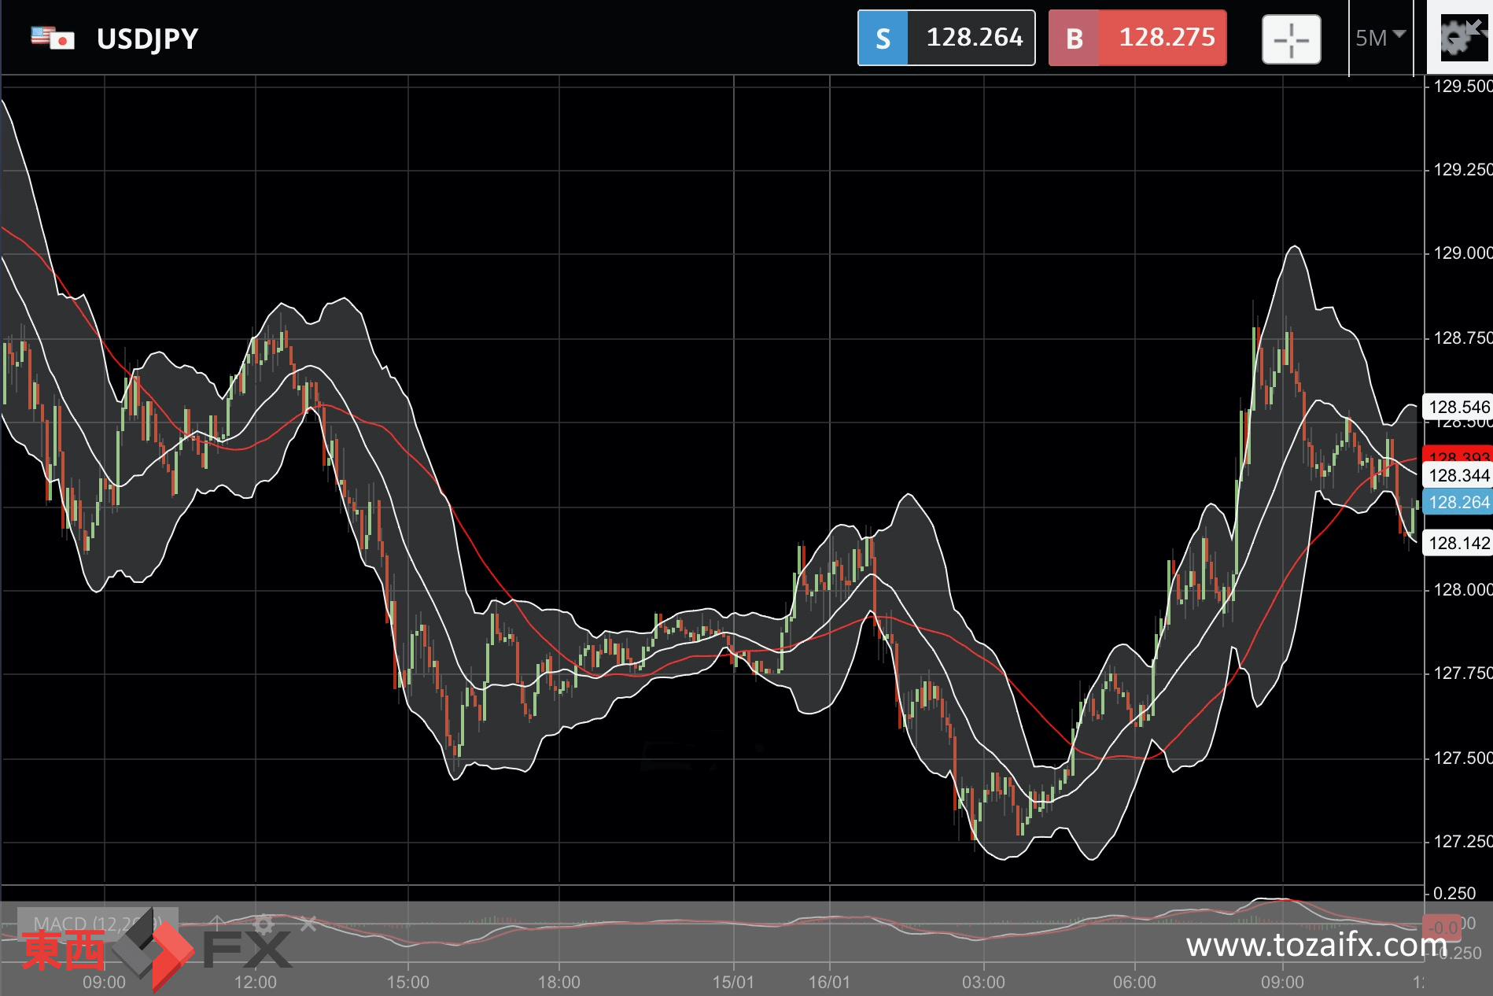The width and height of the screenshot is (1493, 996).
Task: Click the blue S sell letter
Action: [x=883, y=38]
